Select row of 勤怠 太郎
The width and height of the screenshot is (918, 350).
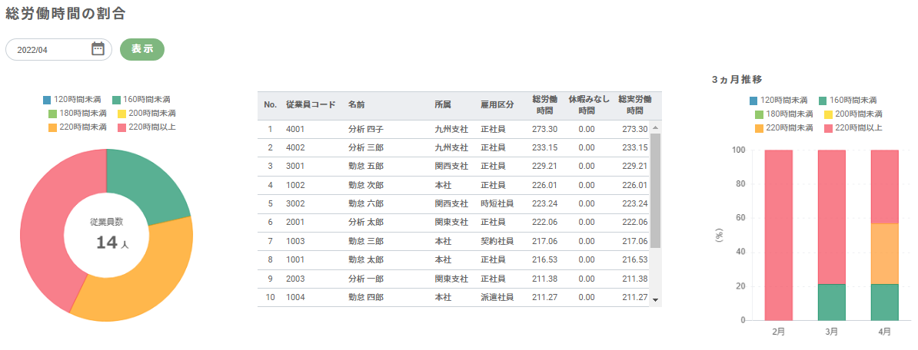(454, 260)
